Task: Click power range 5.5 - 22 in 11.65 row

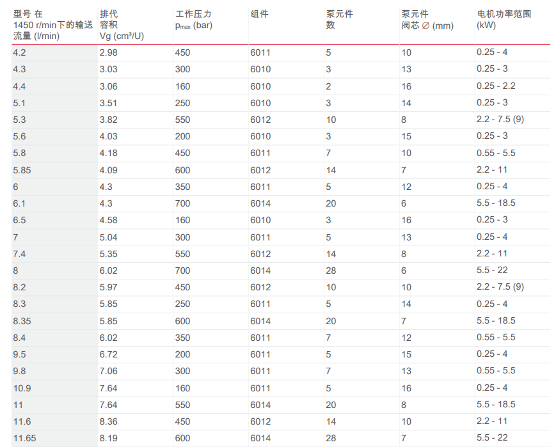Action: click(x=492, y=438)
